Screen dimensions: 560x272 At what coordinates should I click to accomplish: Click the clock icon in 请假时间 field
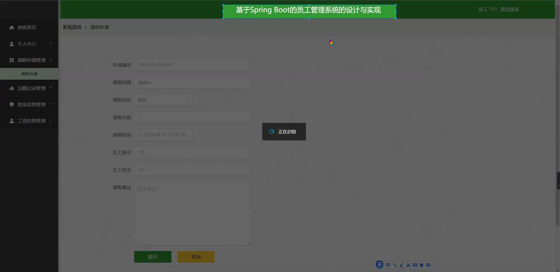click(x=139, y=135)
